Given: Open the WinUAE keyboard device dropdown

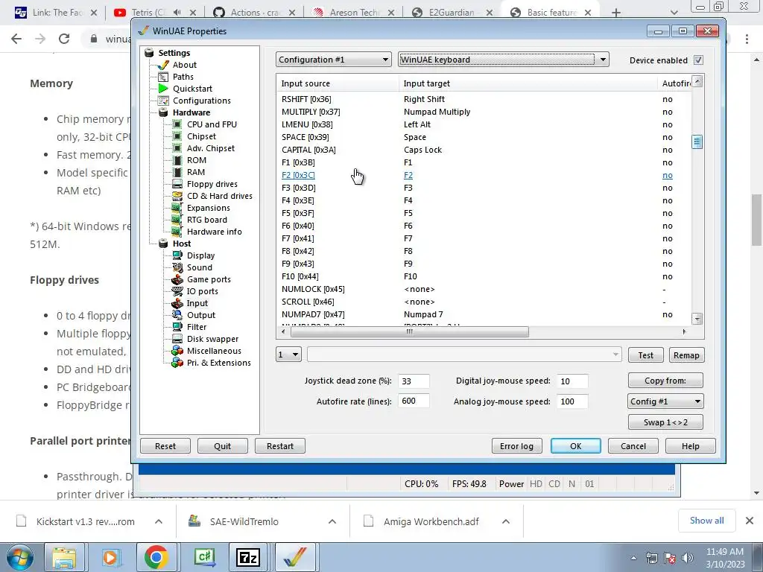Looking at the screenshot, I should click(503, 60).
